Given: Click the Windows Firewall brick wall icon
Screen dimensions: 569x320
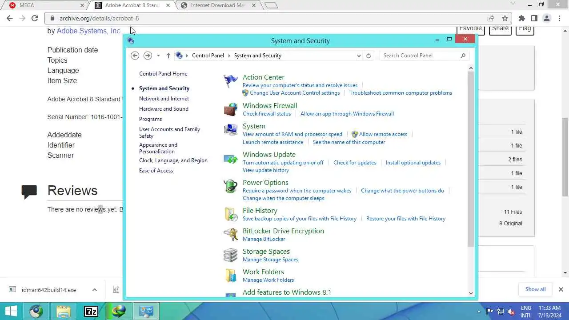Looking at the screenshot, I should tap(231, 109).
